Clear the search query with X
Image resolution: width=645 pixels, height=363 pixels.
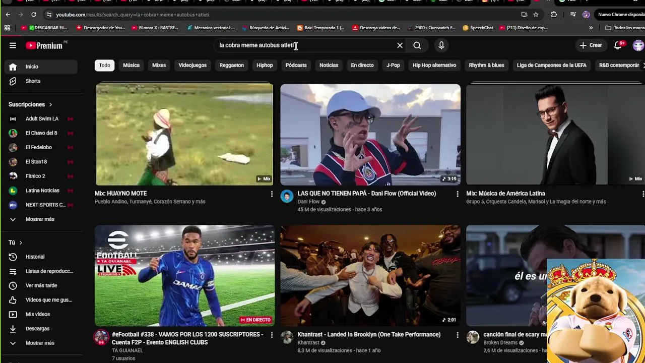tap(400, 45)
